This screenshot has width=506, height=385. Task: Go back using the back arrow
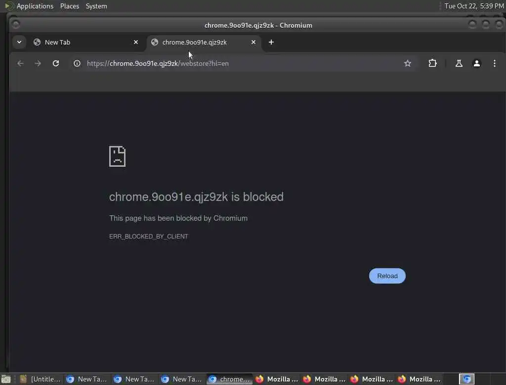20,63
